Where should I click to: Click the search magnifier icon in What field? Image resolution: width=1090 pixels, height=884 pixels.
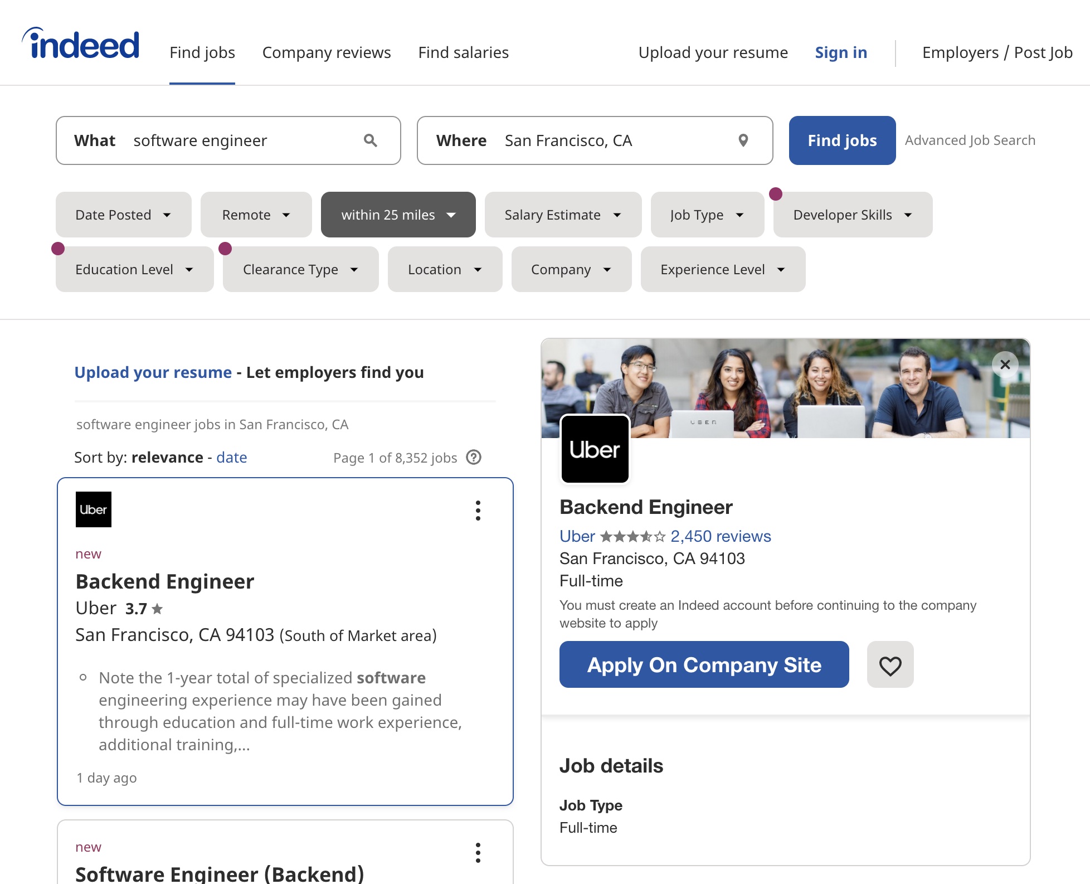click(371, 140)
